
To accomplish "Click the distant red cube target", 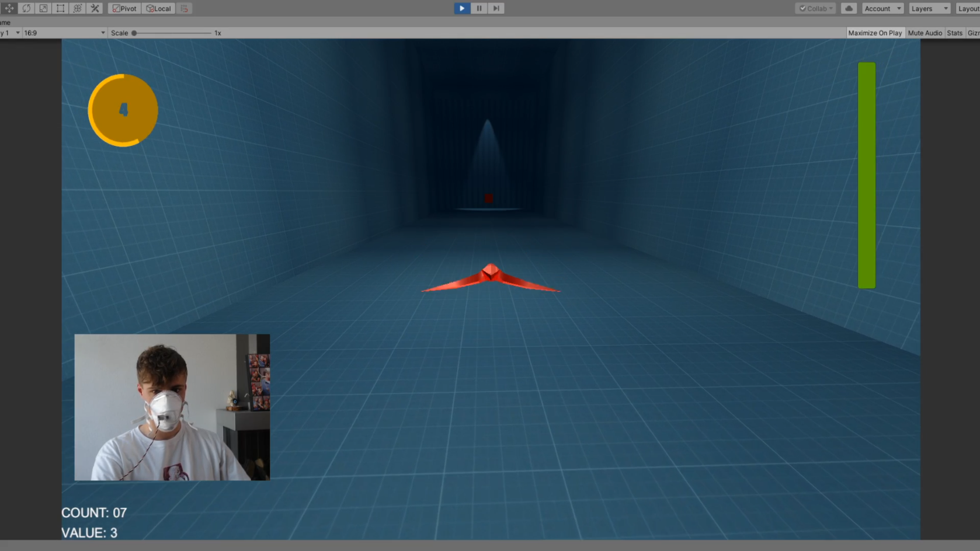I will click(x=489, y=198).
